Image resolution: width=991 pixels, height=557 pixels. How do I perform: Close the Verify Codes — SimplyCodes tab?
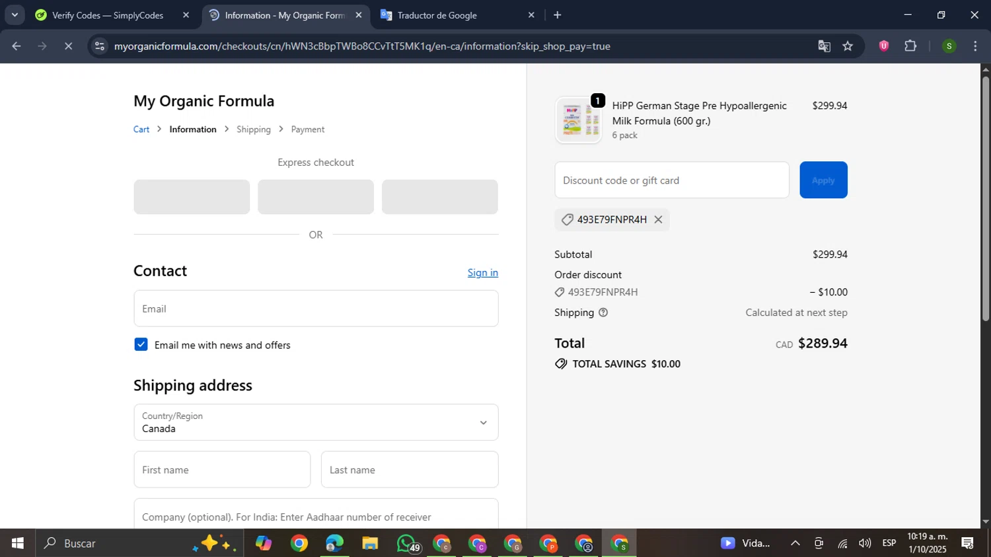[x=186, y=15]
